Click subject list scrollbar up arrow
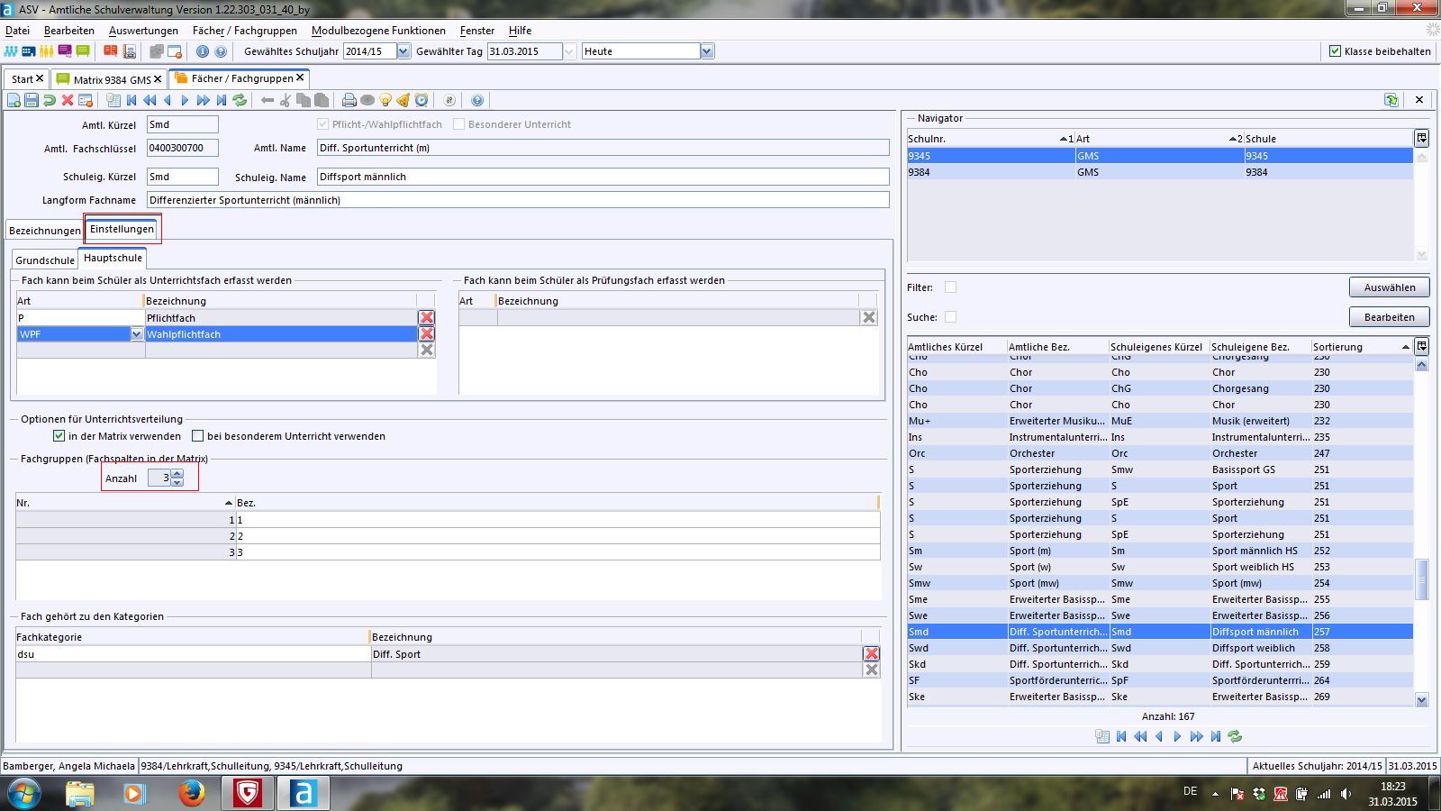The height and width of the screenshot is (811, 1441). [1422, 365]
